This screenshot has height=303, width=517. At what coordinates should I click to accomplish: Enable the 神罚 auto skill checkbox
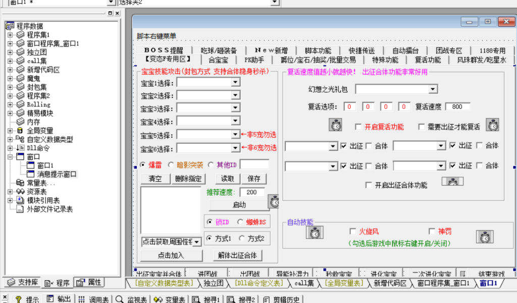coord(432,231)
